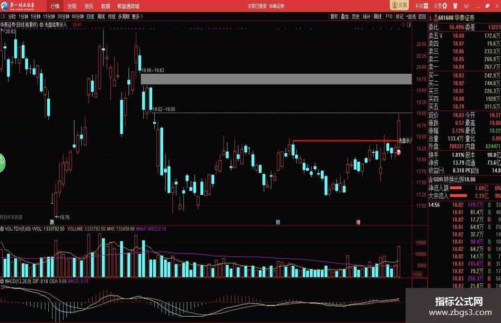Viewport: 501px width, 323px height.
Task: Select the 分时 timeframe
Action: click(x=12, y=16)
